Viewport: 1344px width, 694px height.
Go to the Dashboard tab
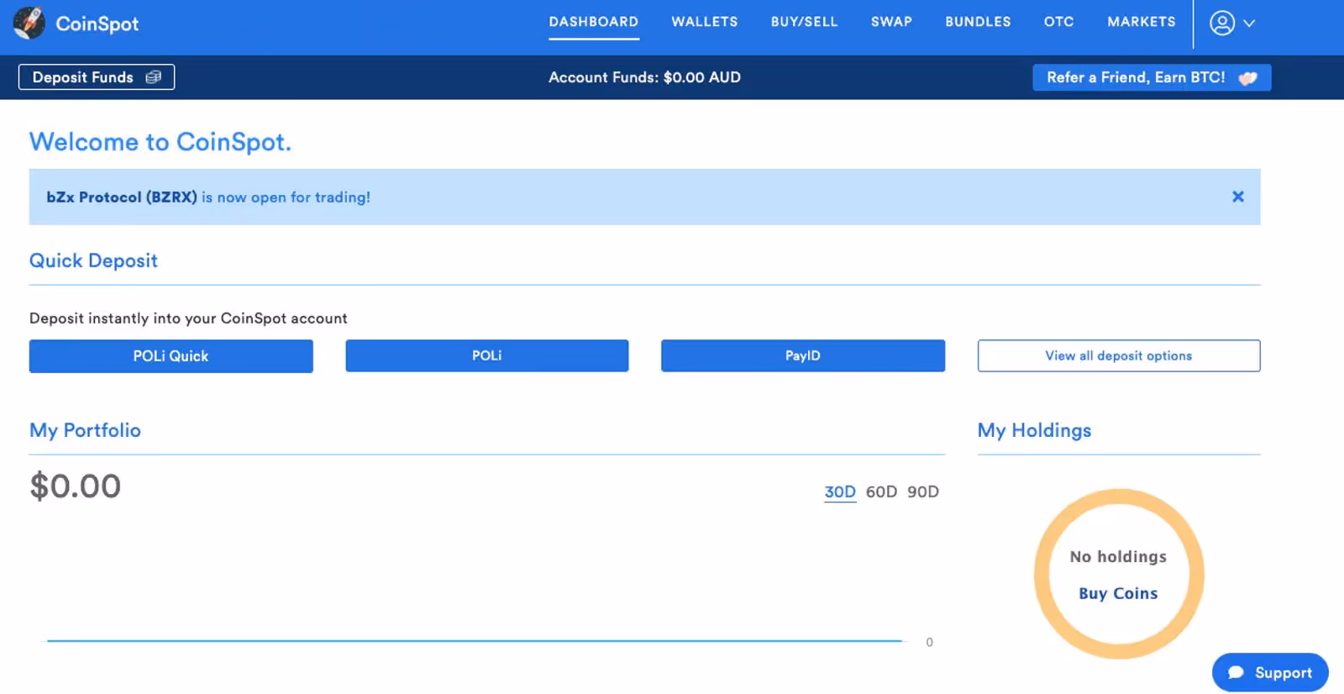click(x=594, y=22)
